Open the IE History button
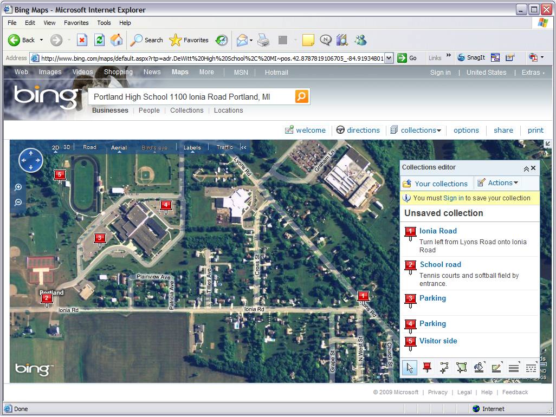The height and width of the screenshot is (417, 556). tap(222, 40)
